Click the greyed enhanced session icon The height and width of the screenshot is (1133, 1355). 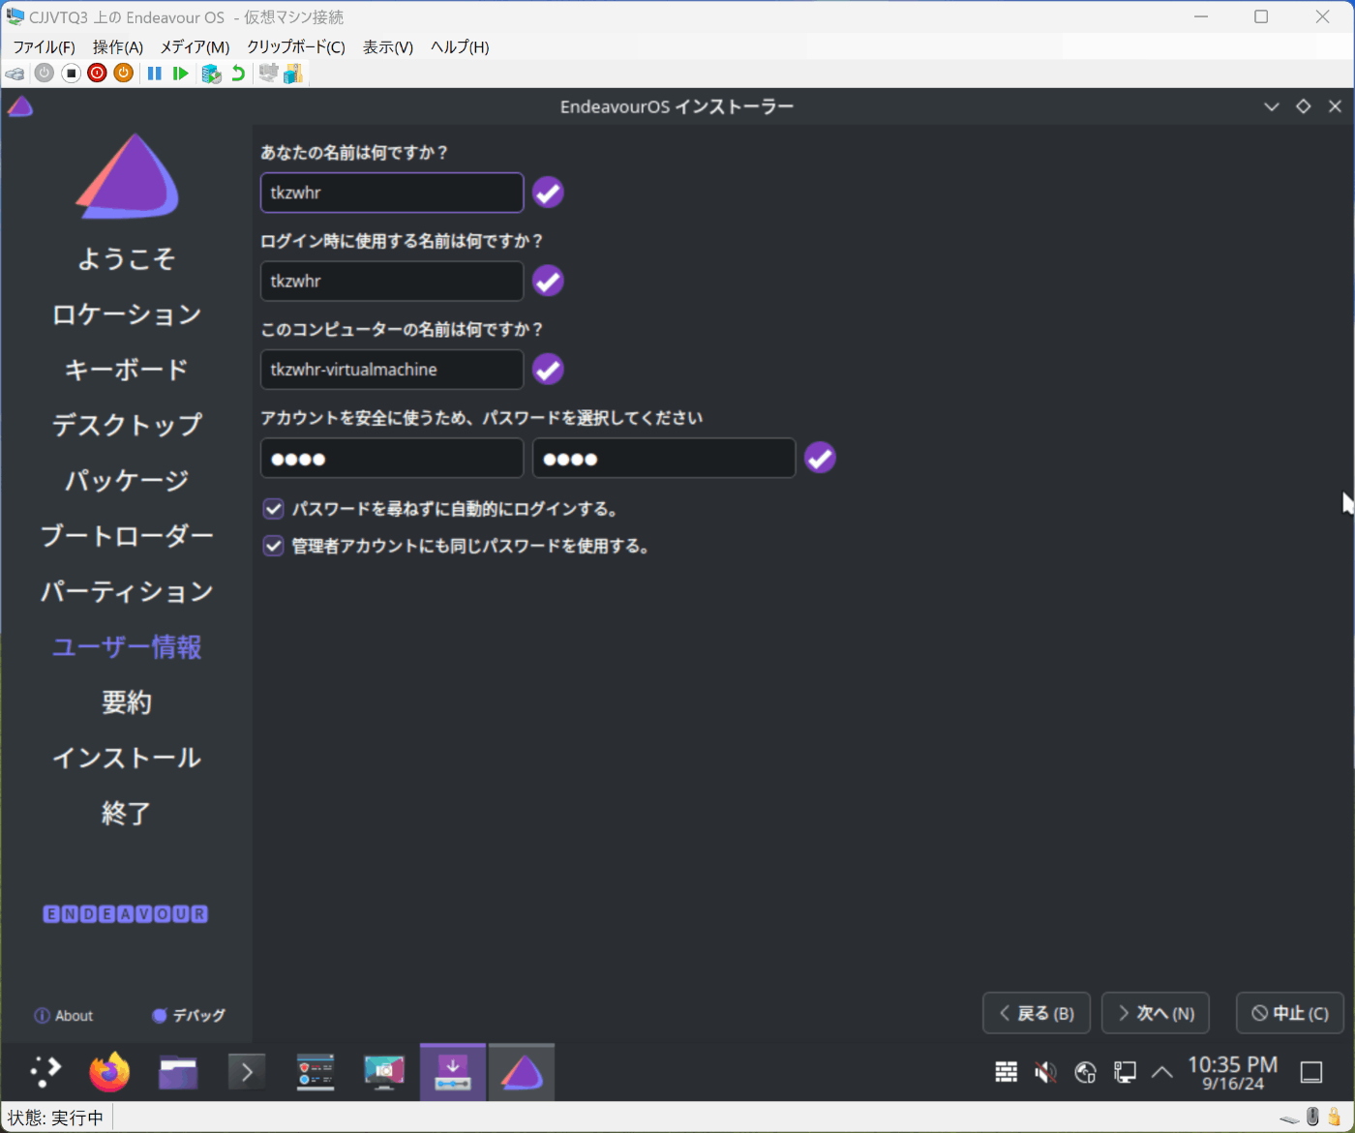268,73
